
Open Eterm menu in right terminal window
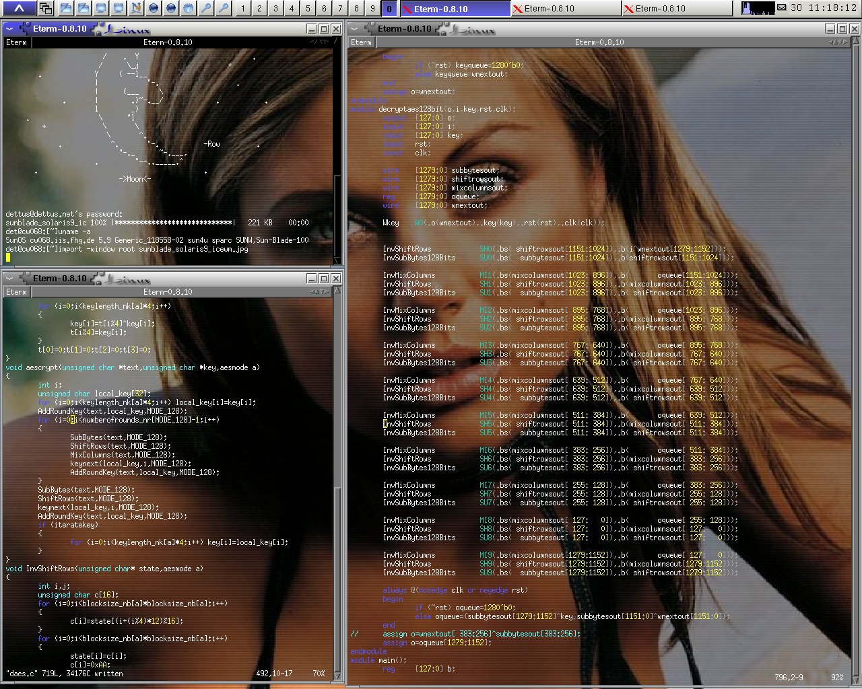coord(361,42)
